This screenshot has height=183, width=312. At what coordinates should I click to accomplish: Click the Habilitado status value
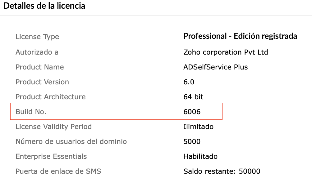(x=200, y=156)
